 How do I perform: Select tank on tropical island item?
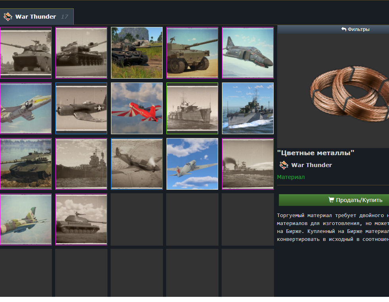[137, 53]
